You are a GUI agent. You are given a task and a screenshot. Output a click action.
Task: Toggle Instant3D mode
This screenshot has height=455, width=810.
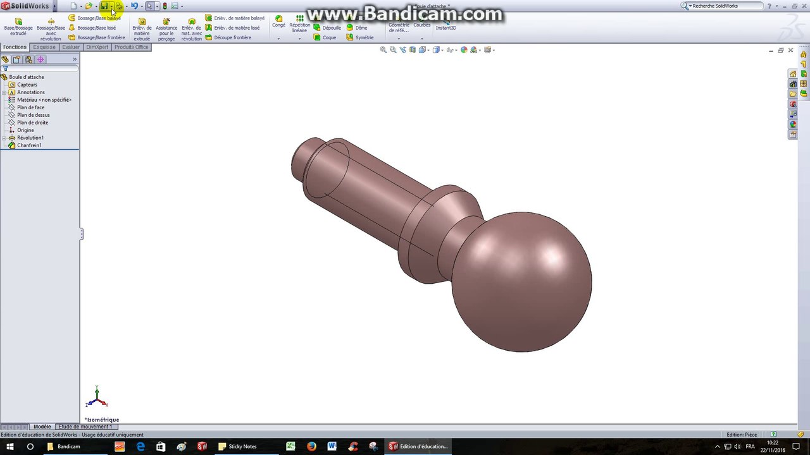pyautogui.click(x=445, y=25)
